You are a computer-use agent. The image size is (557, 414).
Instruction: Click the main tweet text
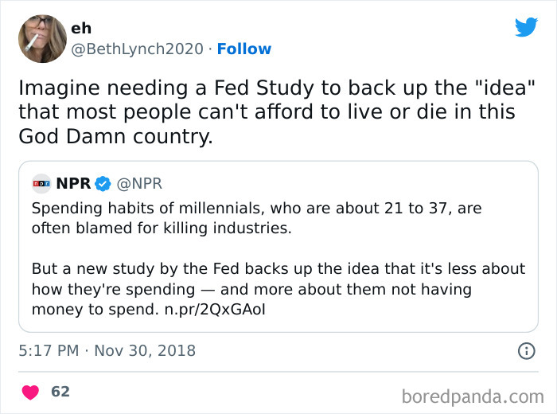pyautogui.click(x=267, y=111)
